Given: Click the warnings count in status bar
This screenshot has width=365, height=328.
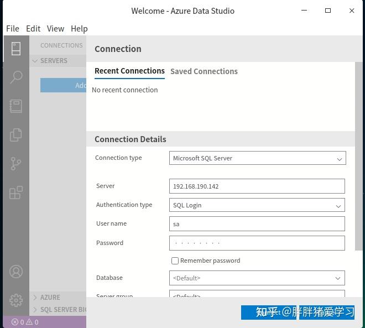Looking at the screenshot, I should pyautogui.click(x=32, y=322).
